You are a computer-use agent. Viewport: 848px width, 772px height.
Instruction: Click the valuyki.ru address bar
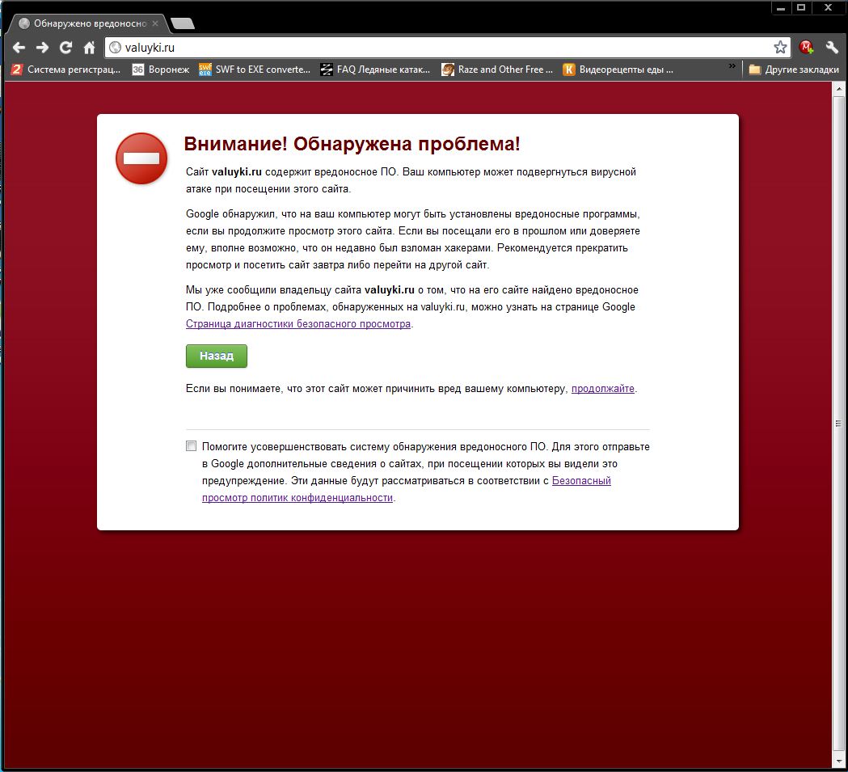click(448, 48)
